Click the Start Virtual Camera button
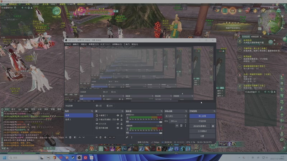 [x=200, y=126]
